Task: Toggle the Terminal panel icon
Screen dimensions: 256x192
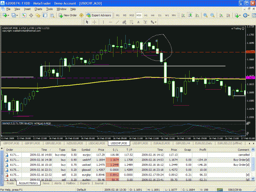Action: tap(45, 15)
